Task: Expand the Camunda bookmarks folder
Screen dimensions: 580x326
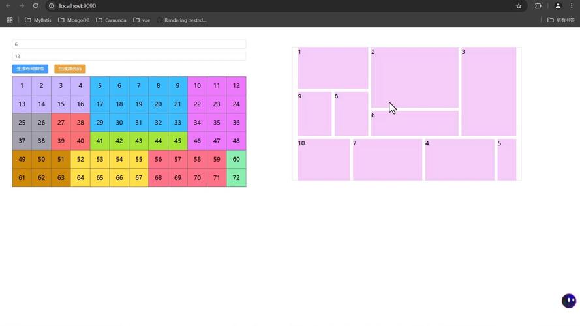Action: pyautogui.click(x=111, y=20)
